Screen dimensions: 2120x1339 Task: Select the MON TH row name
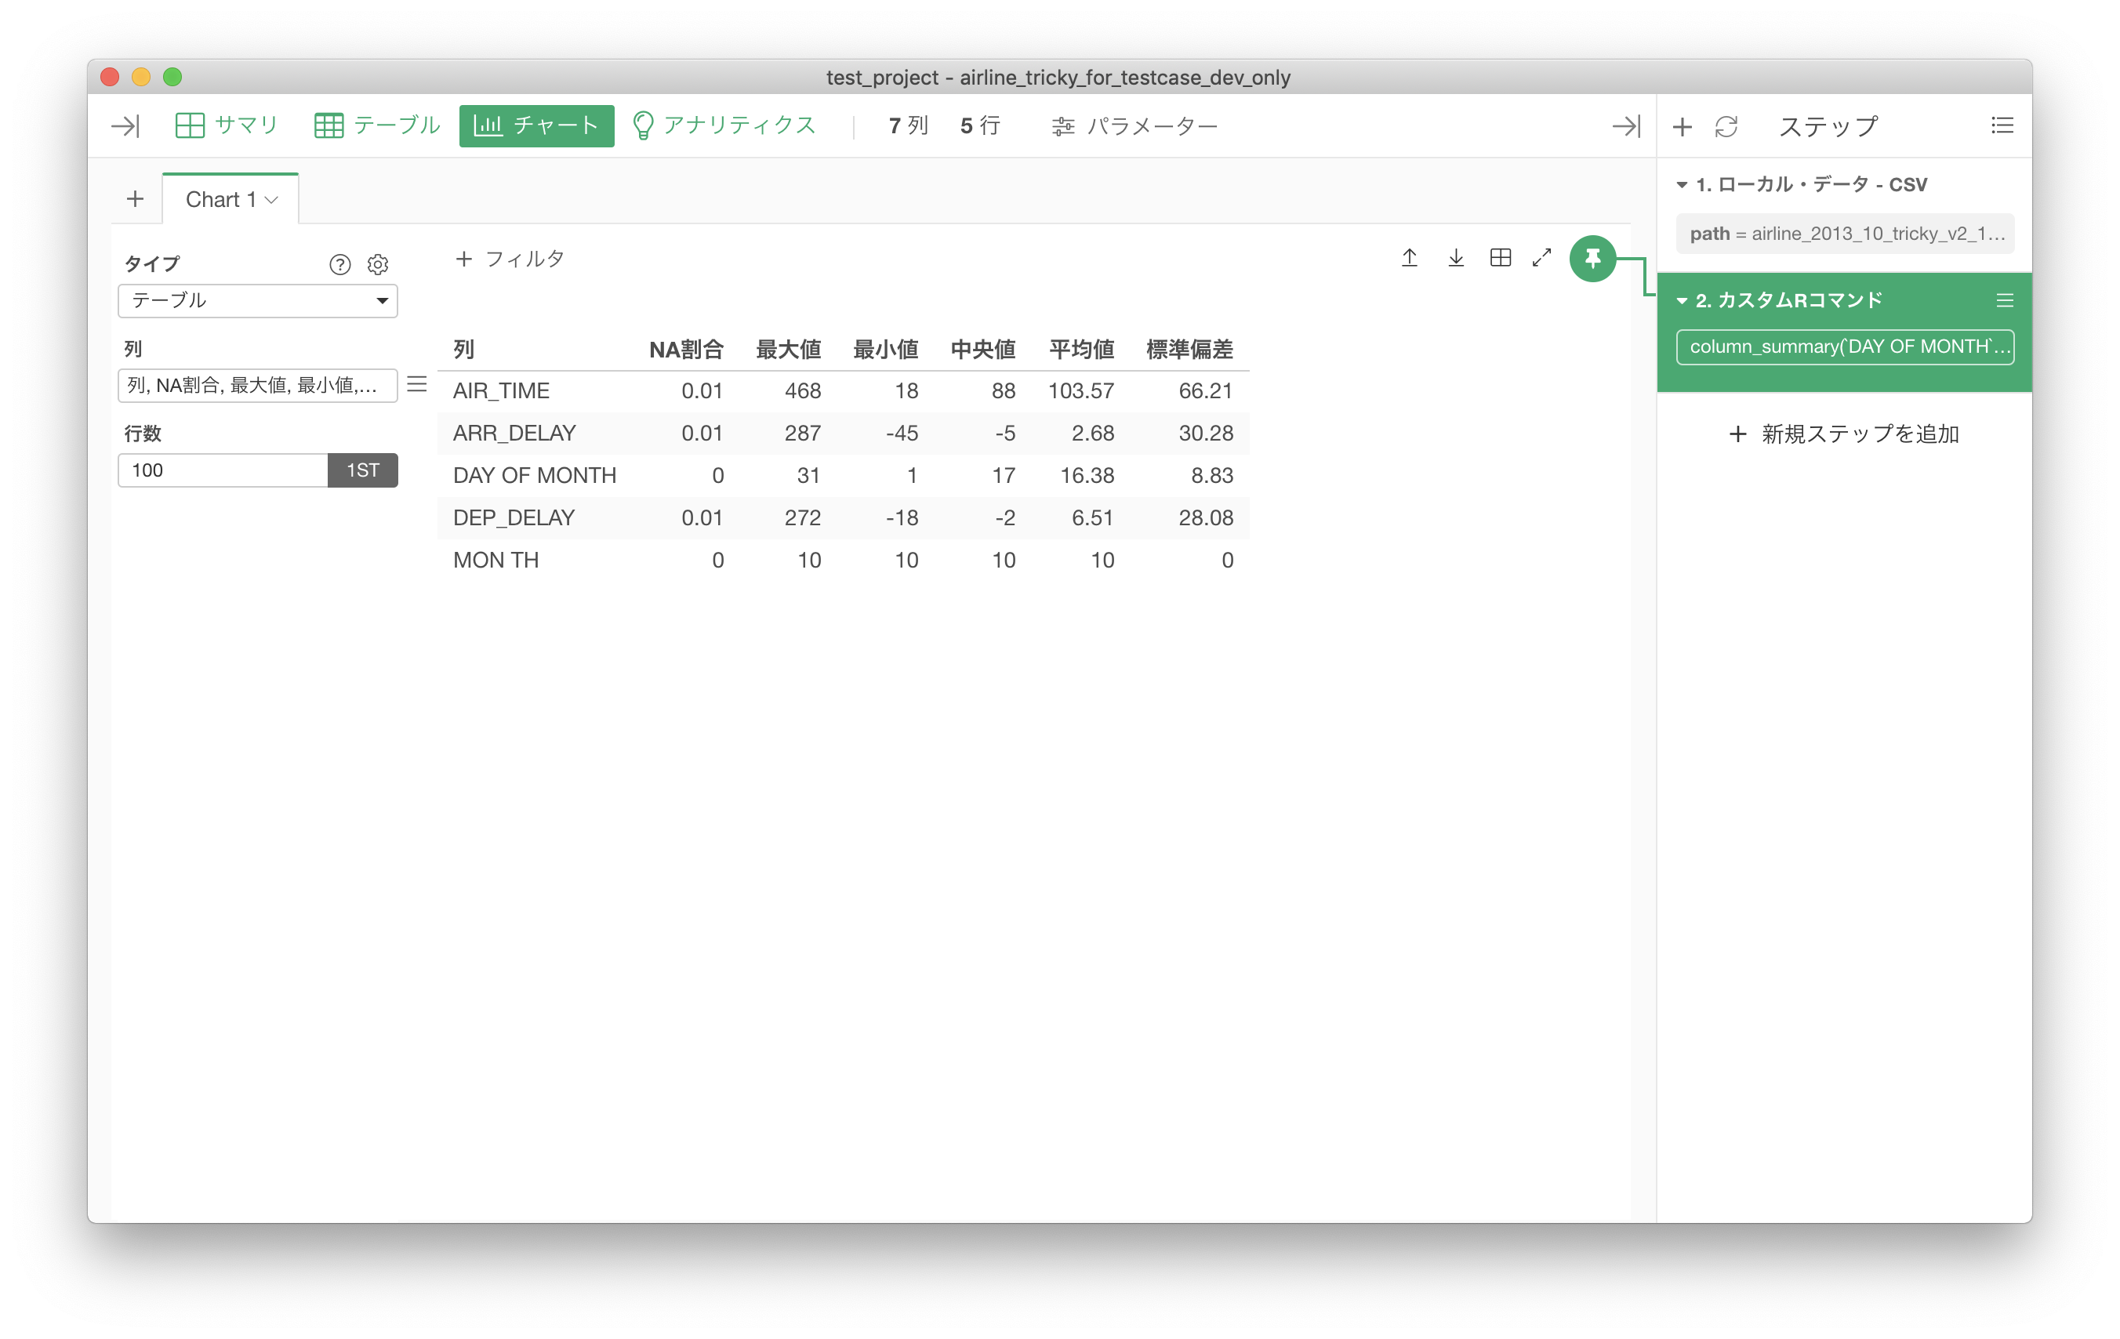tap(496, 560)
